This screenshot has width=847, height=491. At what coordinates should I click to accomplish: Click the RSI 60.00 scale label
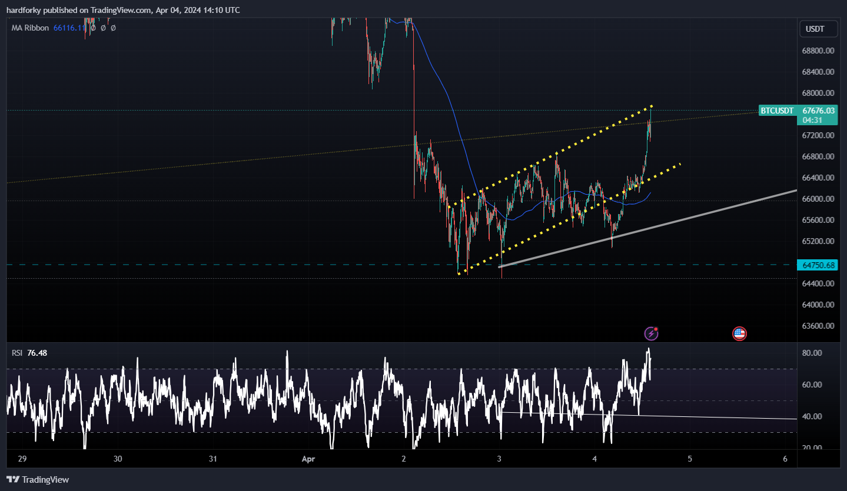[x=812, y=385]
